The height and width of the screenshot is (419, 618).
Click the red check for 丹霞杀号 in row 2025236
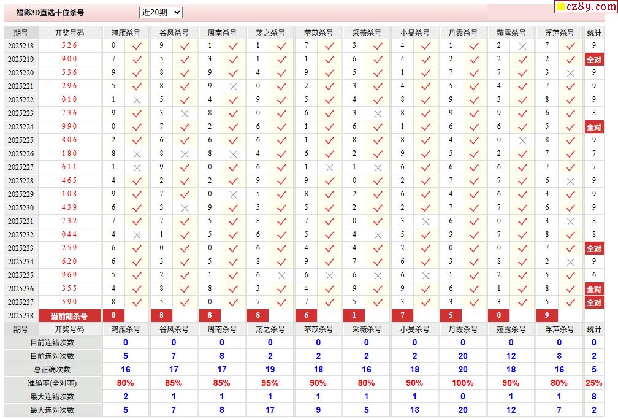[474, 289]
